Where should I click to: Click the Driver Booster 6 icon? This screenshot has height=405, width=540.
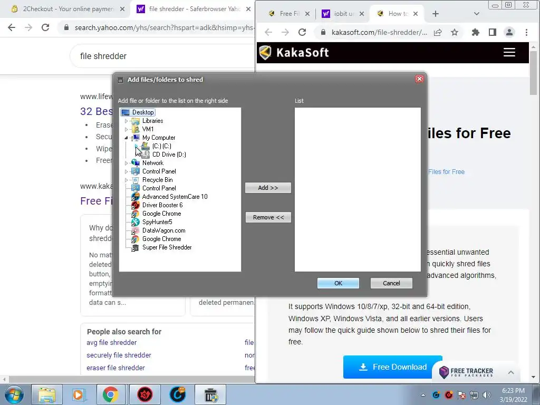click(x=136, y=205)
